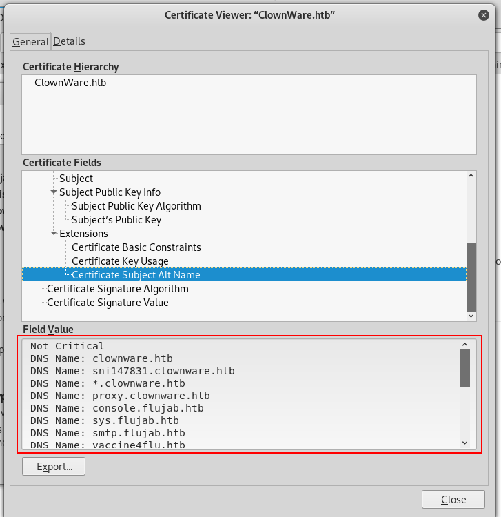
Task: Select Subject Public Key Algorithm field
Action: 136,206
